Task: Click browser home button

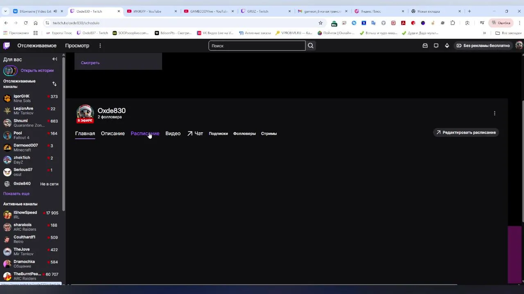Action: pos(36,23)
